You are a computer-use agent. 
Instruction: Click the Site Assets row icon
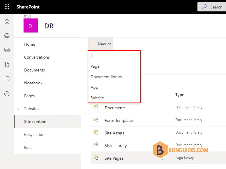click(x=96, y=132)
